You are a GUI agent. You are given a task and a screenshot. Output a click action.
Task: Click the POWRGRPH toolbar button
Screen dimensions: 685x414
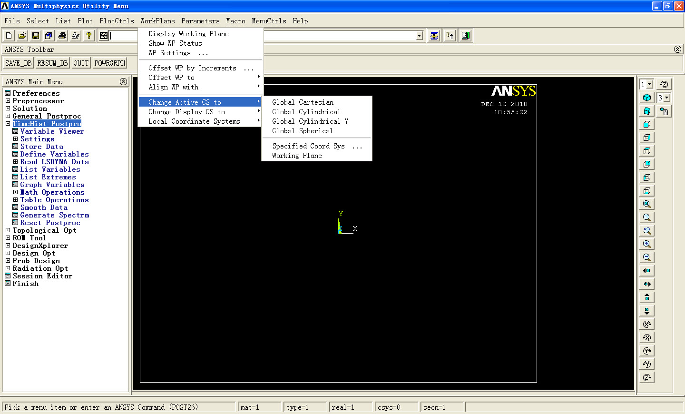(x=110, y=63)
